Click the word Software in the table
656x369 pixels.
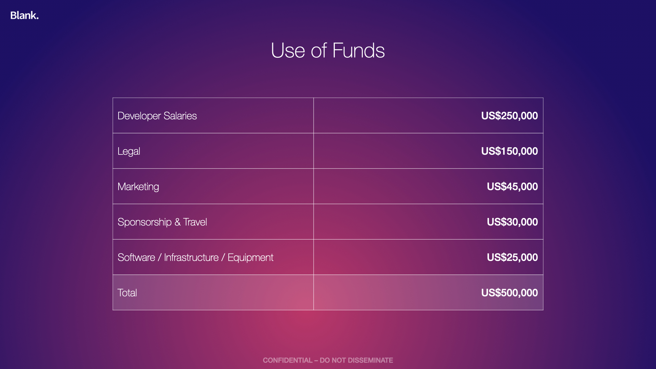(136, 257)
